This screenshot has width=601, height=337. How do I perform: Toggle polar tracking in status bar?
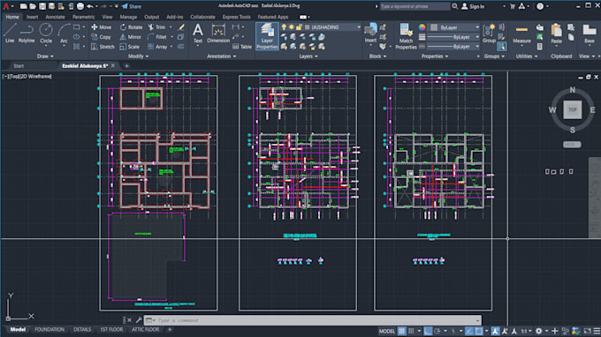[437, 331]
